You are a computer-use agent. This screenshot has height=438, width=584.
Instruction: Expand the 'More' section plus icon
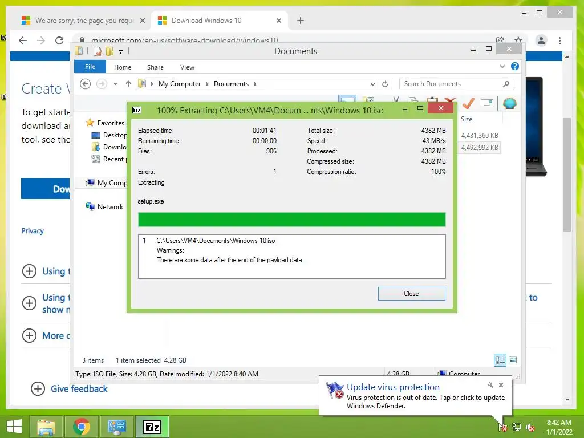coord(29,335)
